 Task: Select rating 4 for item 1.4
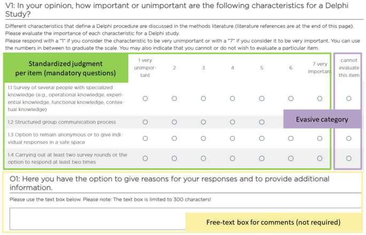(x=232, y=158)
